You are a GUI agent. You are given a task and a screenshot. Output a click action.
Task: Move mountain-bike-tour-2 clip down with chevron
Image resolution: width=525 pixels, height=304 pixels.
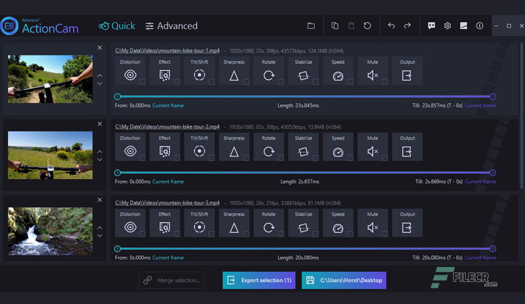click(x=100, y=160)
